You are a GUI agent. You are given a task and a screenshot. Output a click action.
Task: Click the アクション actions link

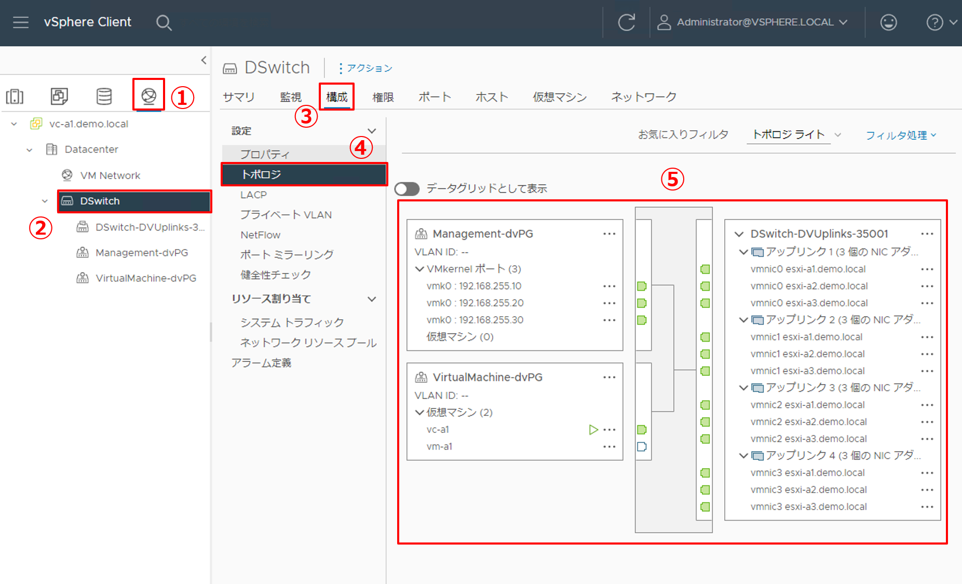point(365,68)
